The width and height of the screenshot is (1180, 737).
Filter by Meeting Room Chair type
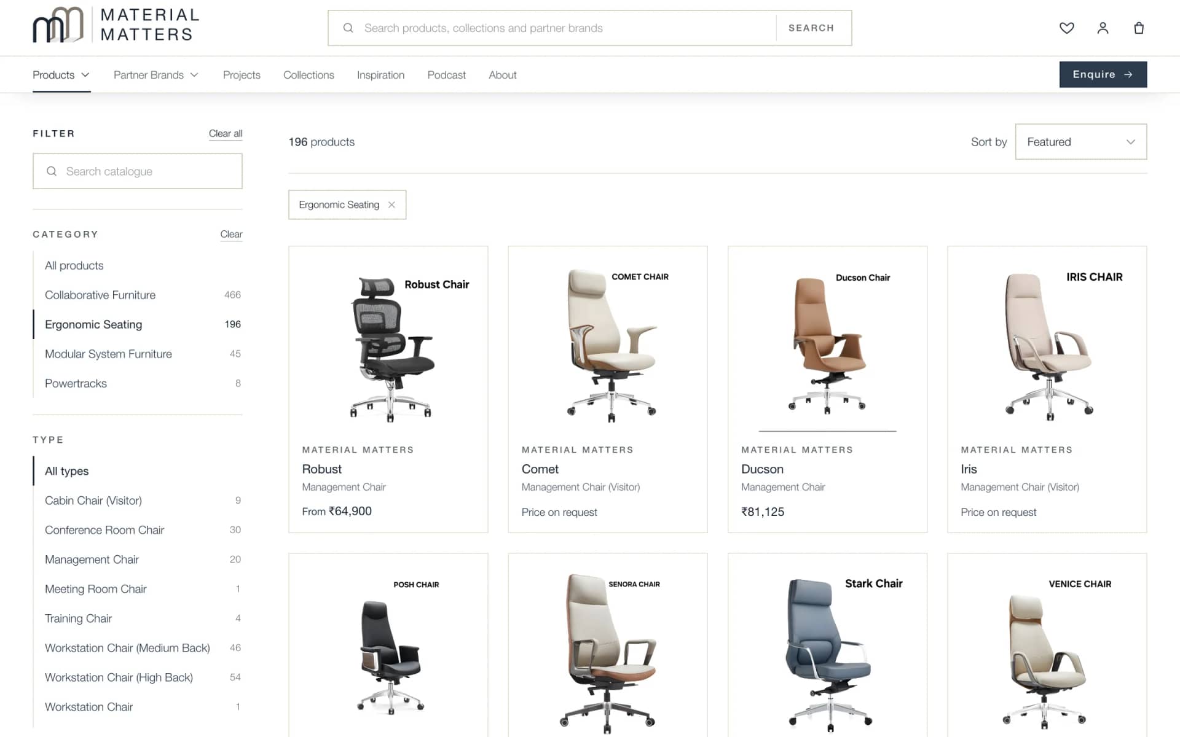[x=137, y=589]
